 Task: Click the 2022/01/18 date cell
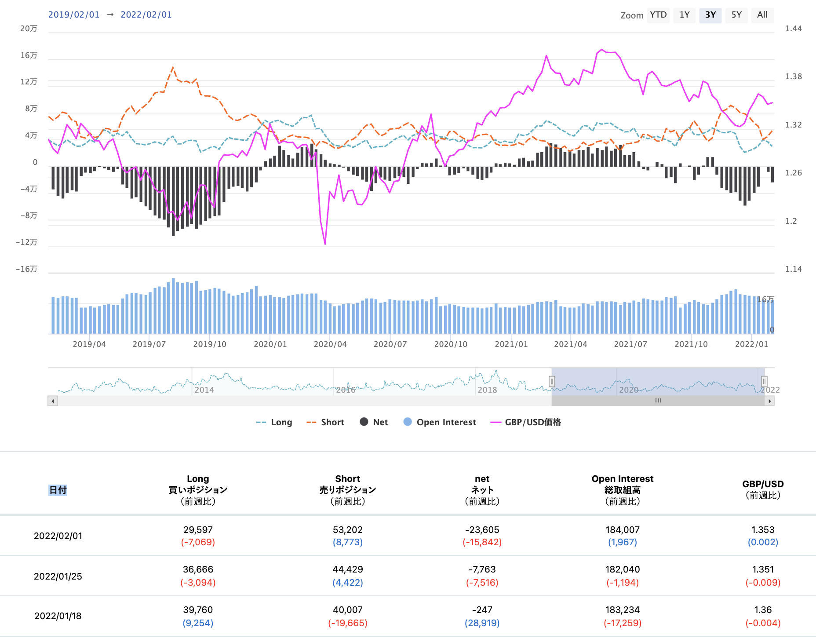pyautogui.click(x=58, y=616)
